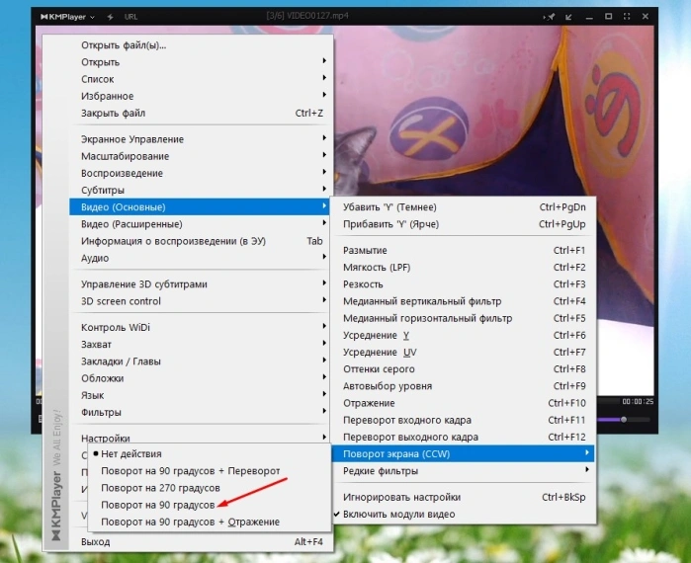Toggle fullscreen icon in title bar
Viewport: 691px width, 563px height.
tap(627, 16)
